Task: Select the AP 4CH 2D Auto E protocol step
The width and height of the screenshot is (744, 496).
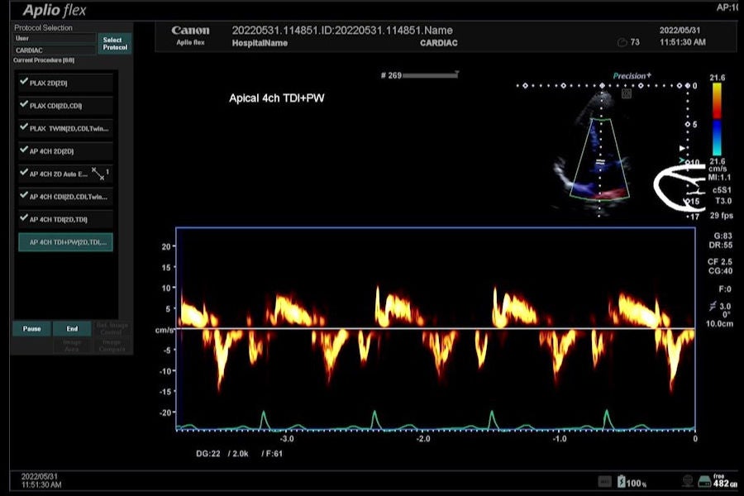Action: pyautogui.click(x=66, y=174)
